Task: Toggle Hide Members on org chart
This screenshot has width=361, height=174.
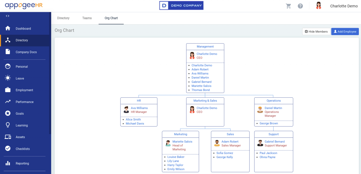Action: [x=316, y=32]
